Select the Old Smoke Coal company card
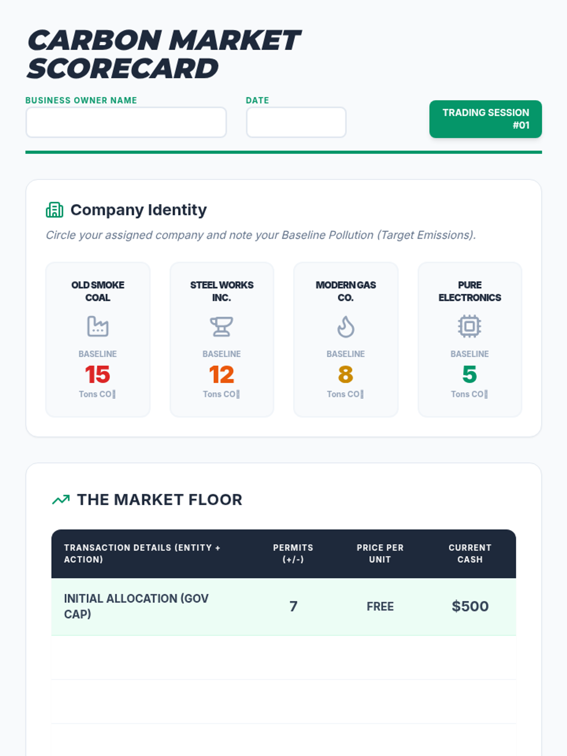567x756 pixels. click(x=98, y=340)
